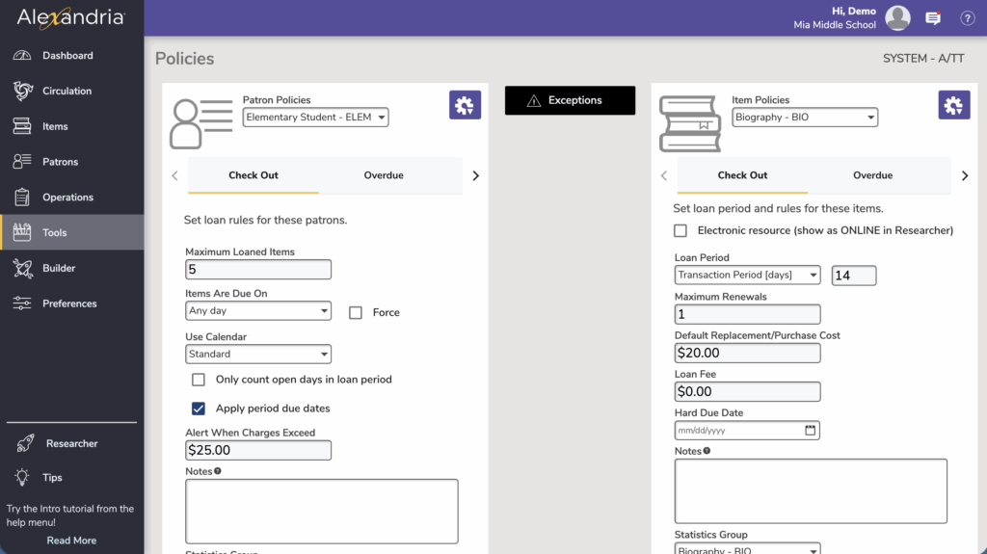This screenshot has height=554, width=987.
Task: Select Circulation in the sidebar
Action: (x=67, y=92)
